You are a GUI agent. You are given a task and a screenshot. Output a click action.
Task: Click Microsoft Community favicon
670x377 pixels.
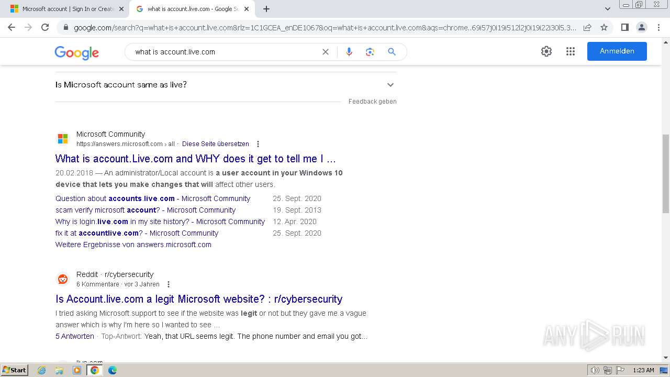63,139
